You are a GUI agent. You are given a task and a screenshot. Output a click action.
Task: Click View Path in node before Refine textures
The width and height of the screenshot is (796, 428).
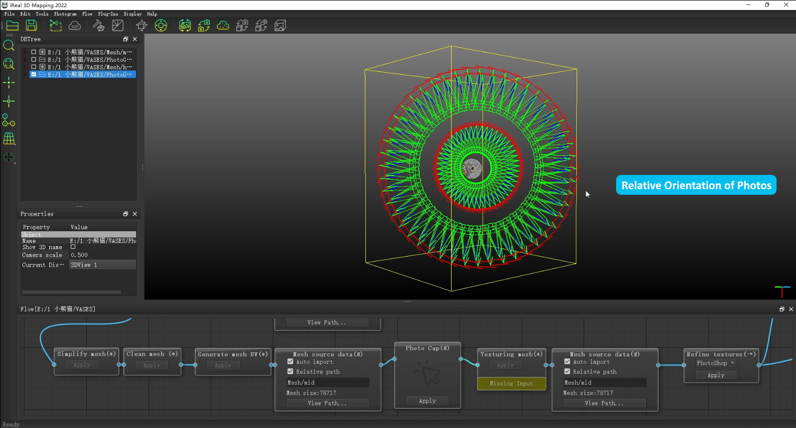click(x=604, y=403)
